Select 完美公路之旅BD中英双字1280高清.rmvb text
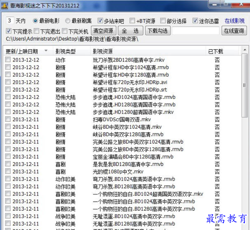 tap(138, 149)
